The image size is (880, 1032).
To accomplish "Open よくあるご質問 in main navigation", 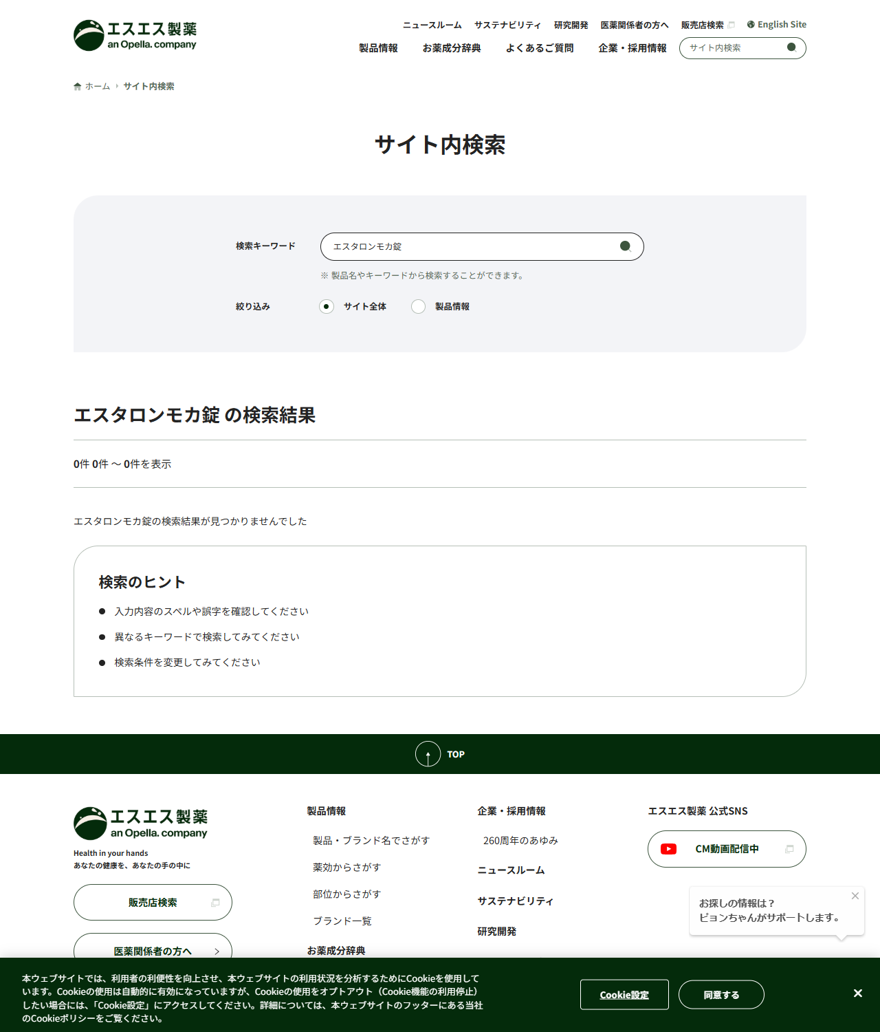I will (540, 48).
